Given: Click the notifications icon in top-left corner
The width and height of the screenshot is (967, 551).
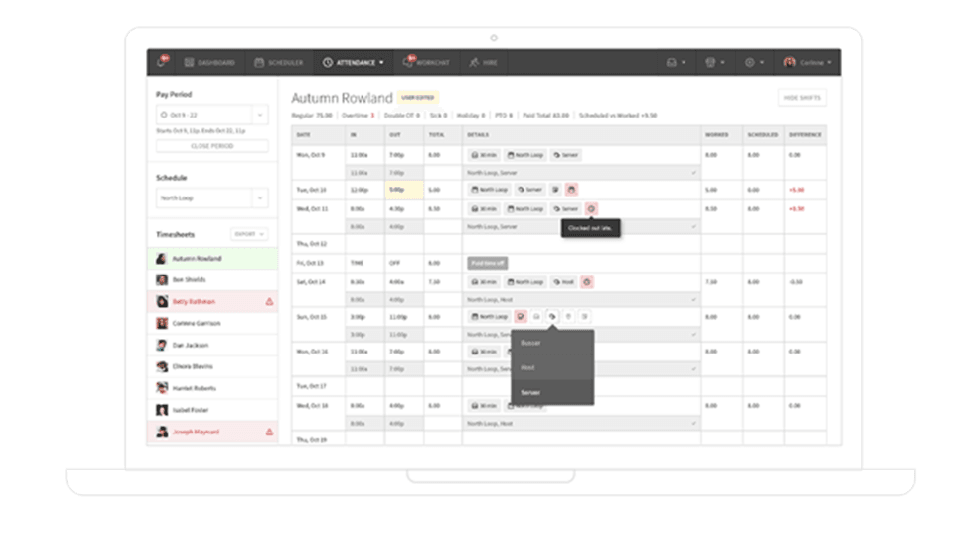Looking at the screenshot, I should pos(162,62).
